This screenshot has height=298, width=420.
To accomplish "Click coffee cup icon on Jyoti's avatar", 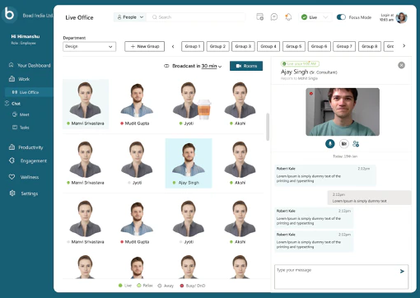I will (x=204, y=109).
